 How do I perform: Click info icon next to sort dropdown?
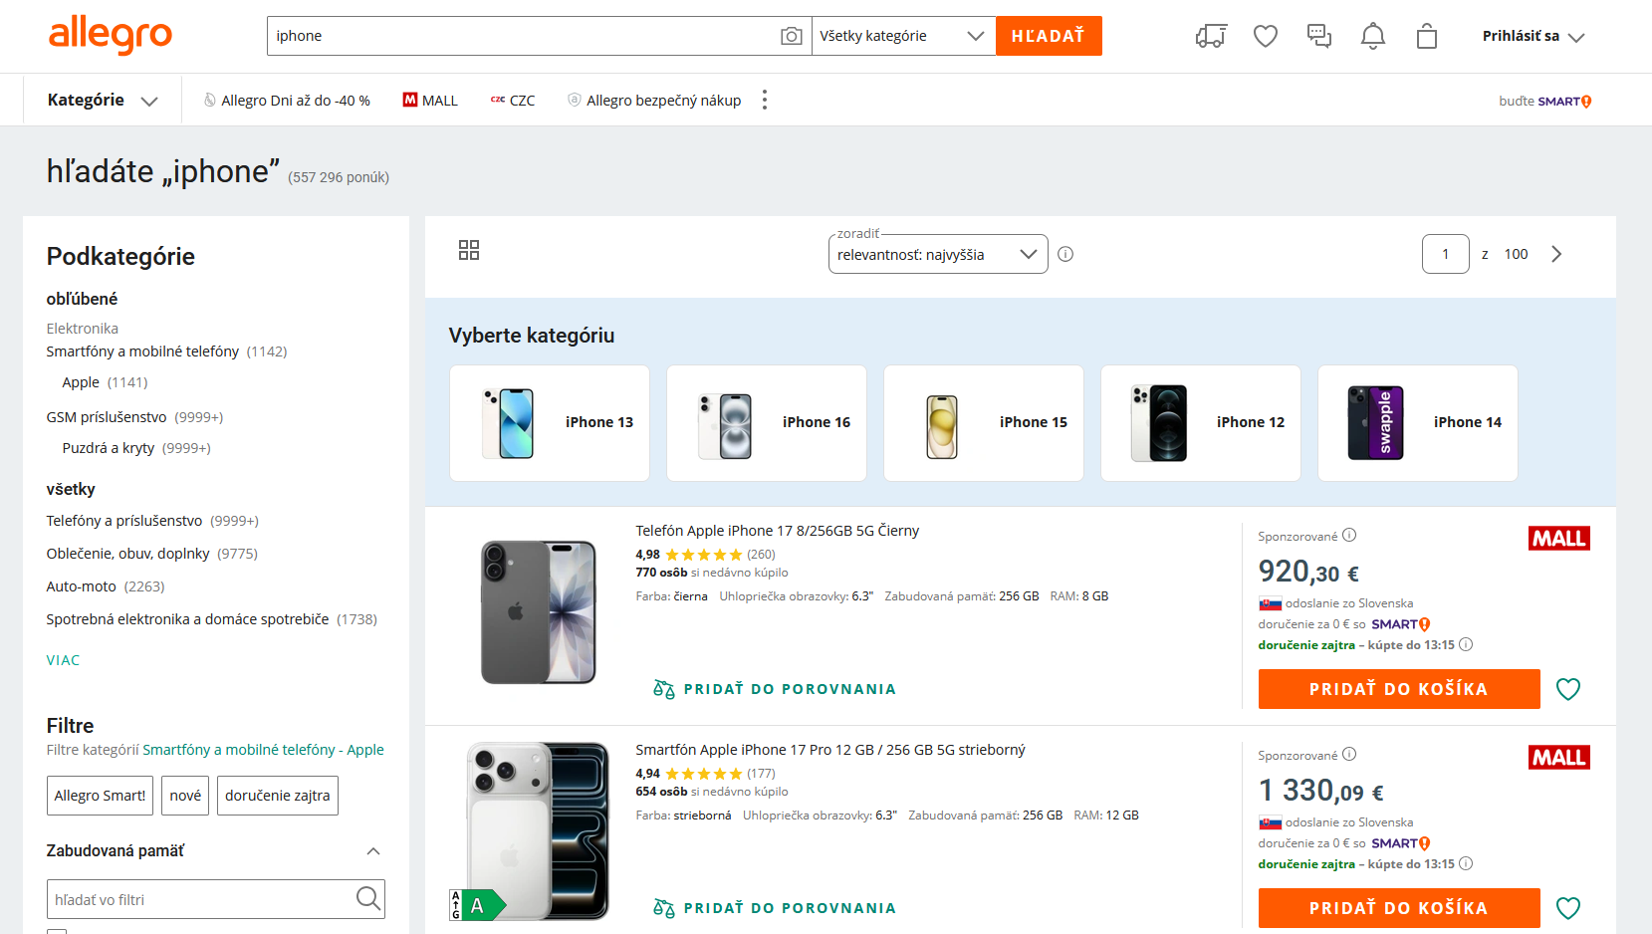[1065, 254]
